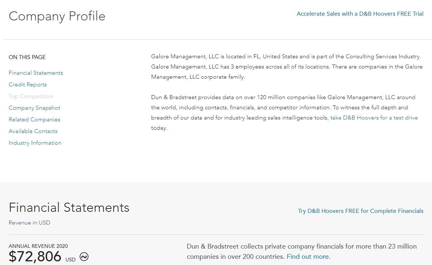The width and height of the screenshot is (432, 265).
Task: Follow the Find out more link
Action: click(x=308, y=257)
